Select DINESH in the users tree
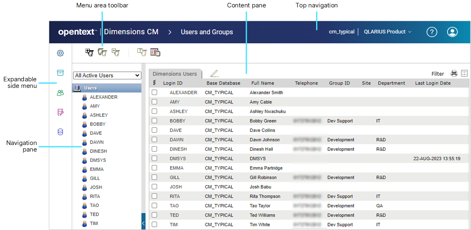The image size is (471, 230). 98,151
